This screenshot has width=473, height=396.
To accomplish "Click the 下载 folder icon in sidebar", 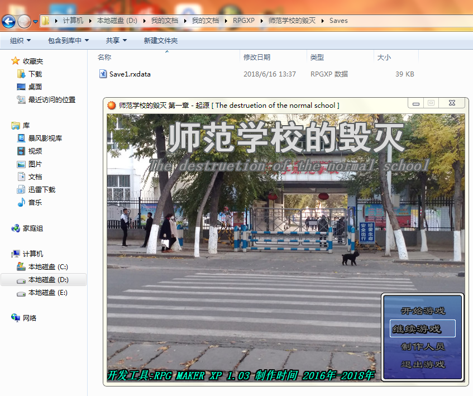I will click(21, 74).
